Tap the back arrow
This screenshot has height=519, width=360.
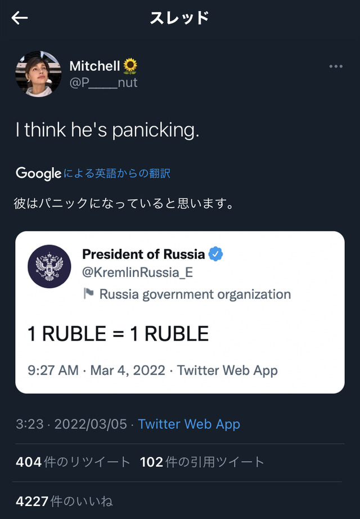(20, 18)
